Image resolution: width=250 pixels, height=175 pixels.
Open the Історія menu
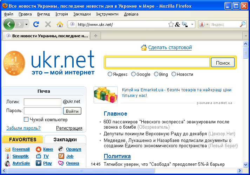click(62, 14)
